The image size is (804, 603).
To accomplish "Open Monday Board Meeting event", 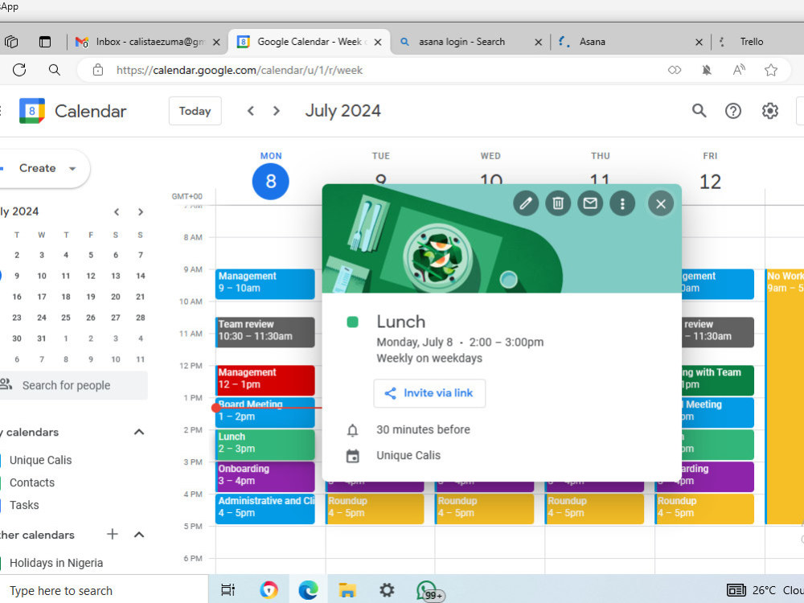I will tap(265, 412).
